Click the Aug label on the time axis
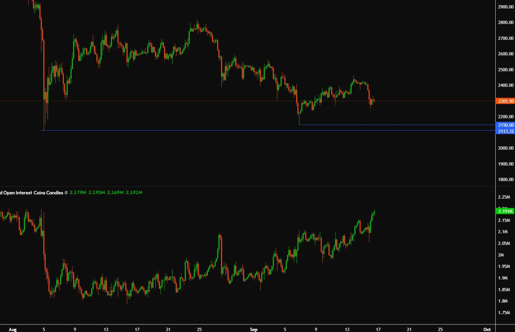 pyautogui.click(x=13, y=329)
